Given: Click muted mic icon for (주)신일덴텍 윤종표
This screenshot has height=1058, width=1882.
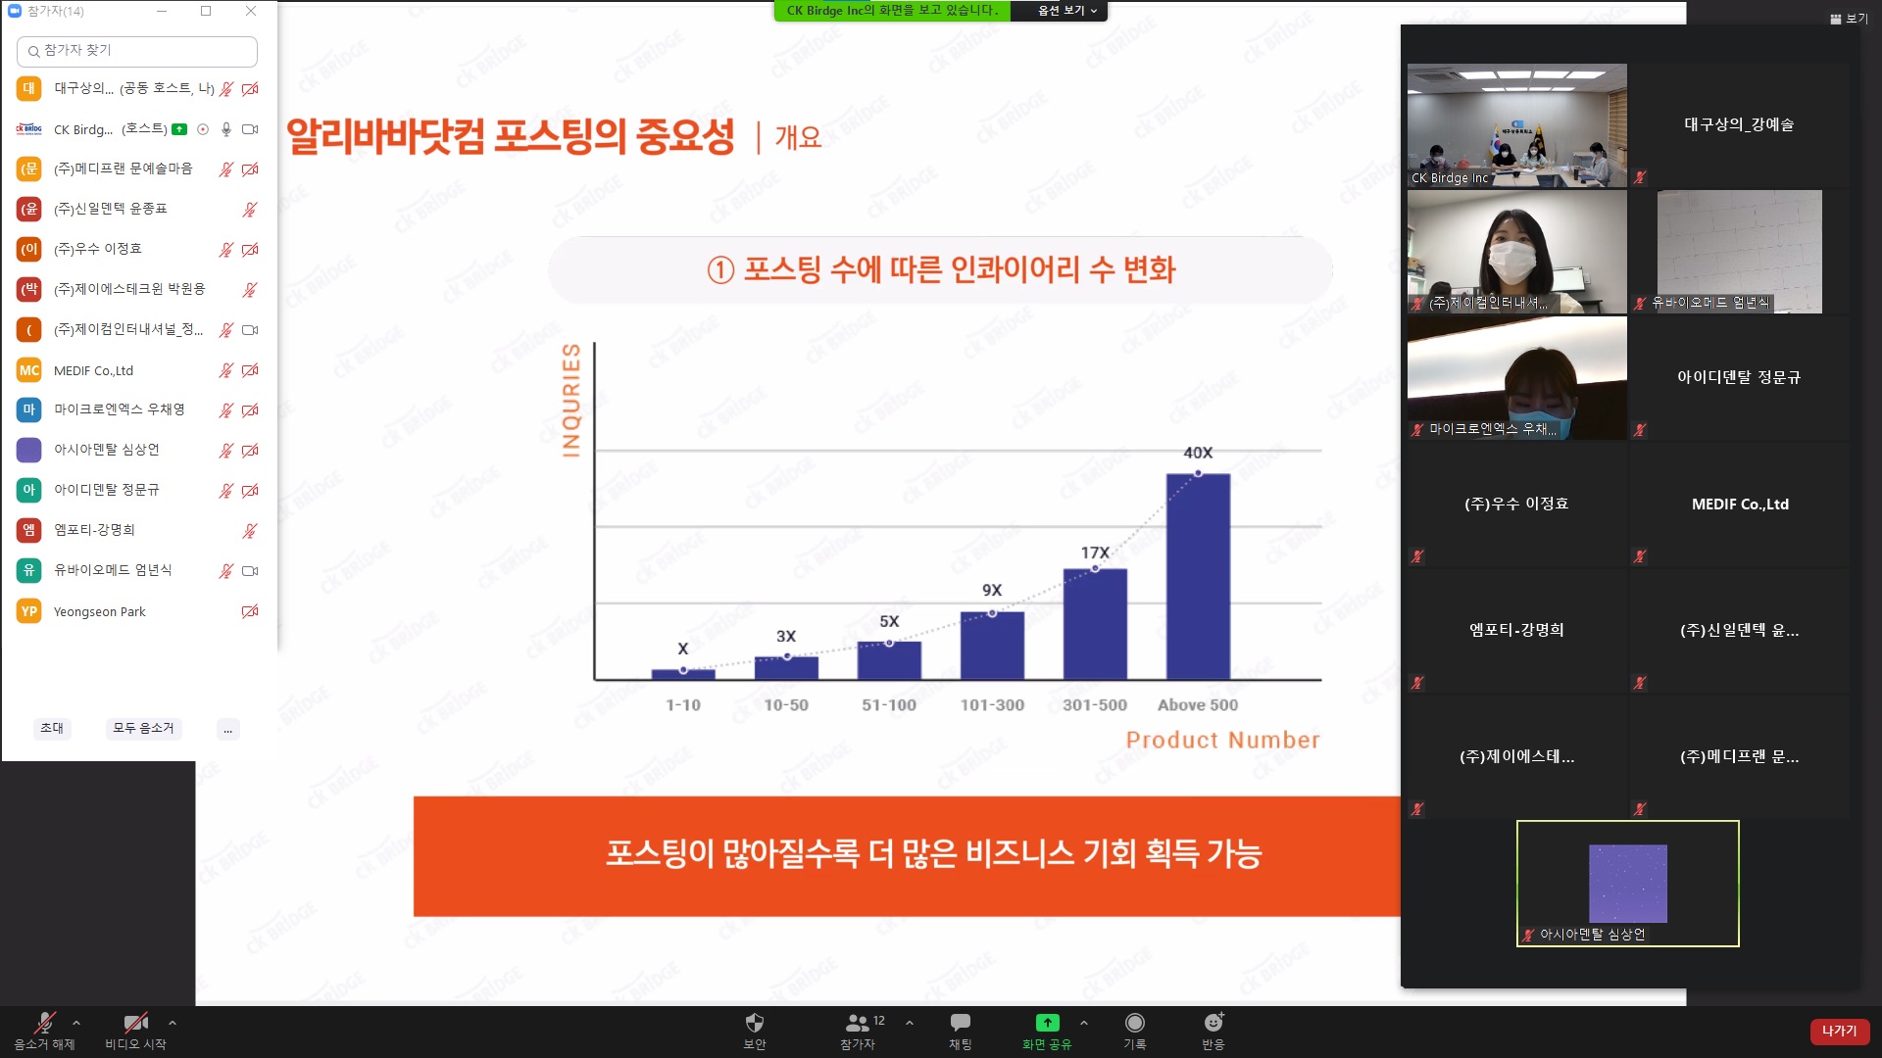Looking at the screenshot, I should pos(250,210).
